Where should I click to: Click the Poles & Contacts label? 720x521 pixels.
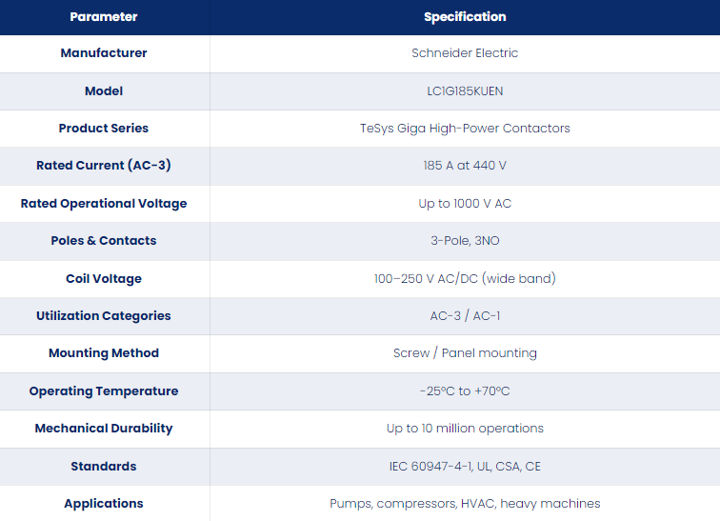pyautogui.click(x=104, y=241)
